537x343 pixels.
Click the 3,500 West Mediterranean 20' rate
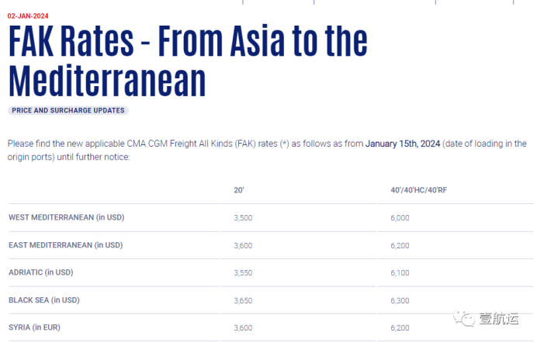point(243,218)
